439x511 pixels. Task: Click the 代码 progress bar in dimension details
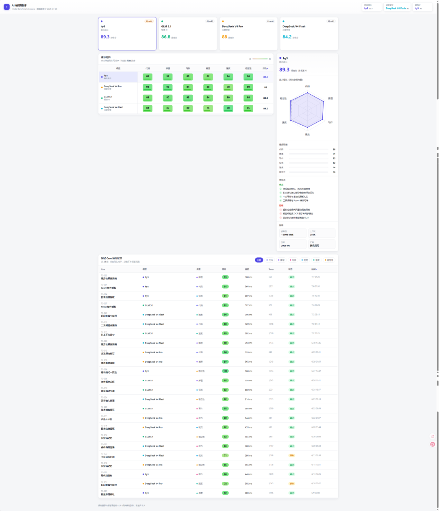click(309, 150)
